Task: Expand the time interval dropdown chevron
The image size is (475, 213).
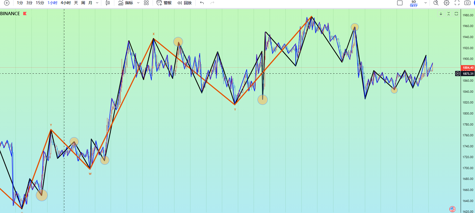Action: tap(97, 3)
